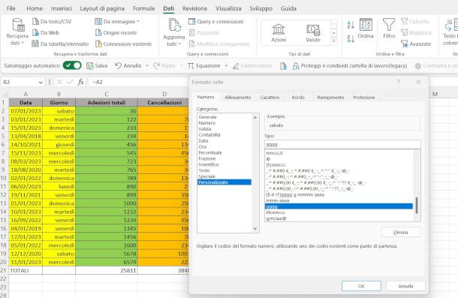Viewport: 458px width, 298px height.
Task: Switch to Protezione dialog tab
Action: click(364, 98)
